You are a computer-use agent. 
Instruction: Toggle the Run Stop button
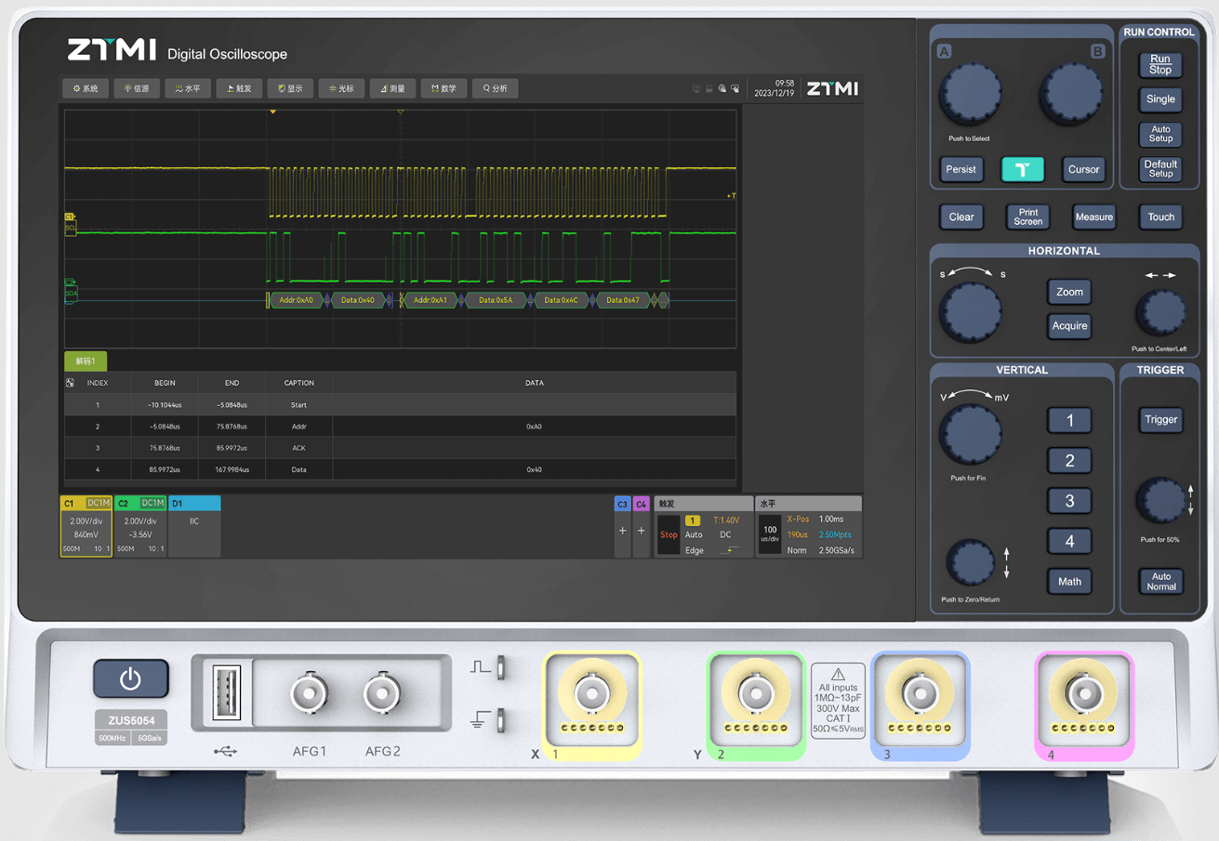click(1159, 64)
